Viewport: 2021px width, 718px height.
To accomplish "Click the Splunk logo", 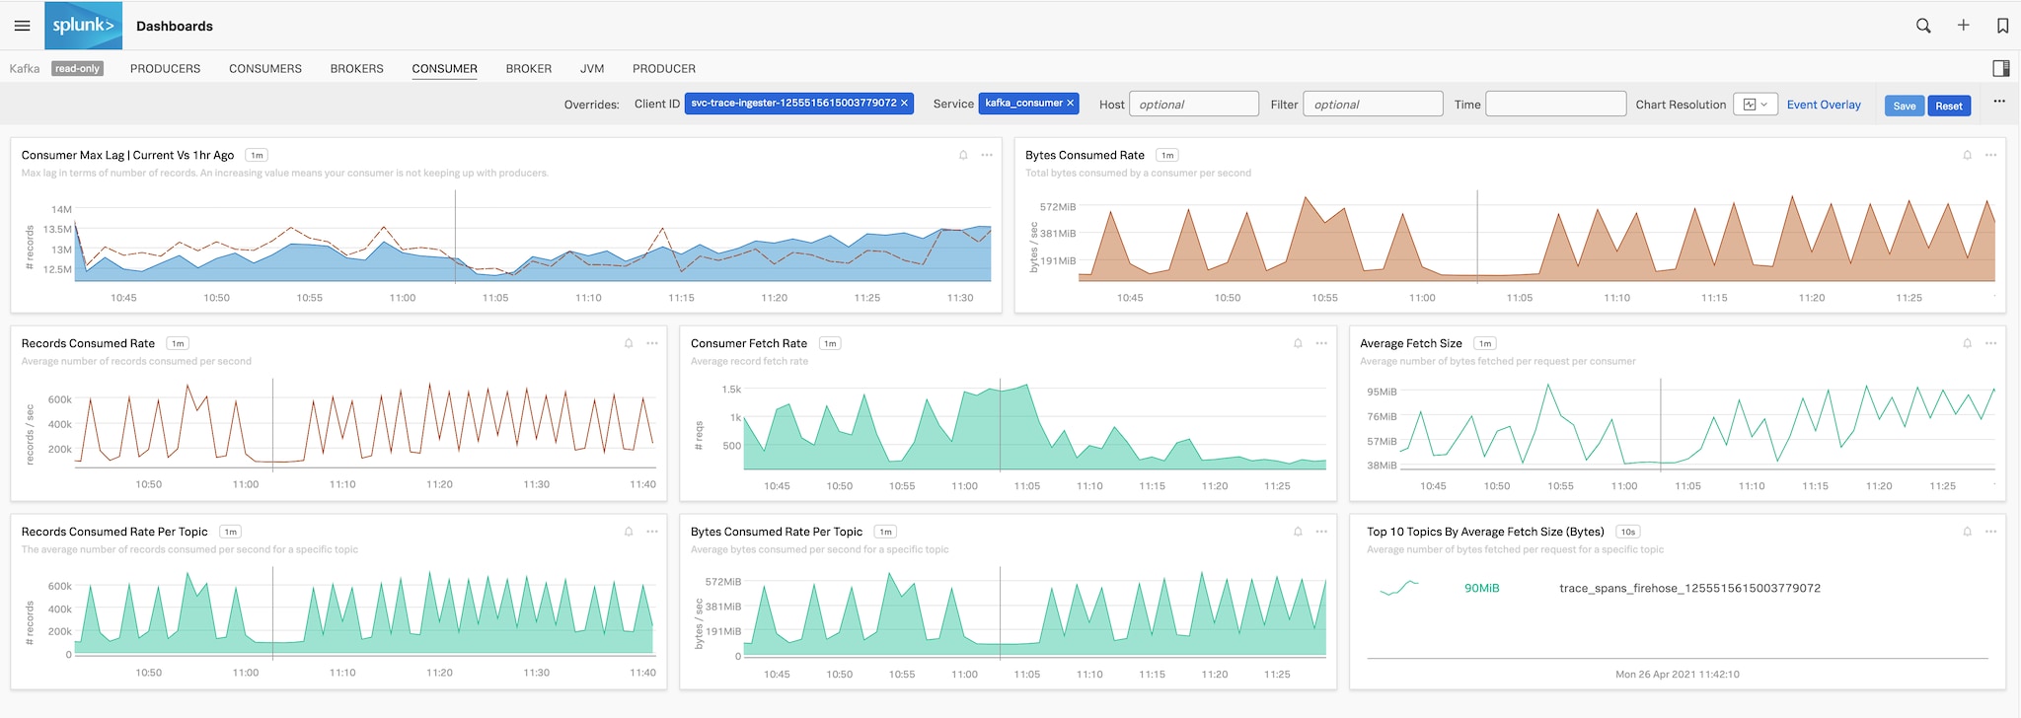I will (x=84, y=26).
